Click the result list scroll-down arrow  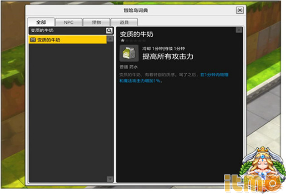(x=110, y=179)
